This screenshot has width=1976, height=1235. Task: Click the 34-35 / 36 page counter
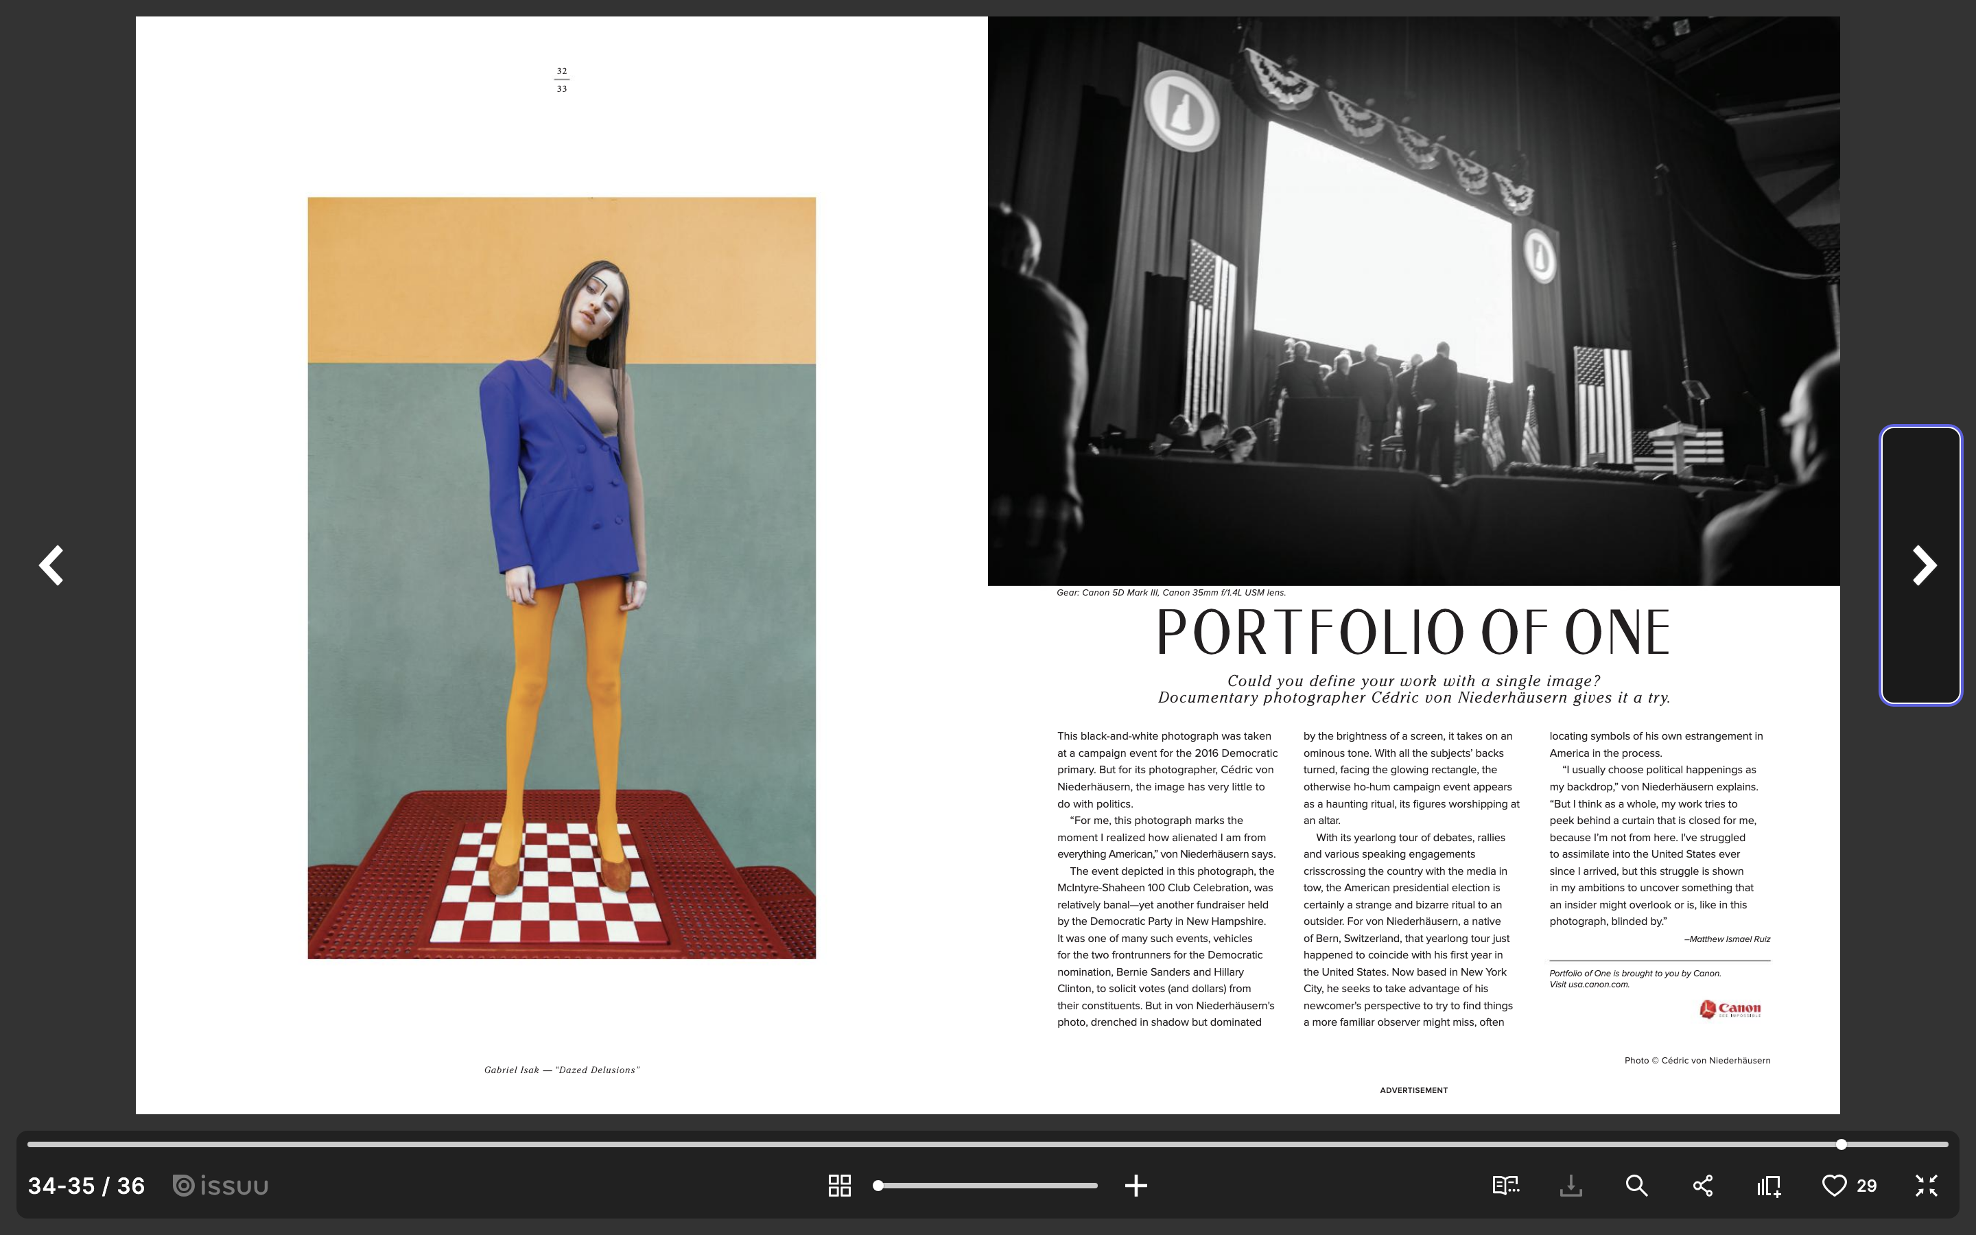pos(86,1185)
